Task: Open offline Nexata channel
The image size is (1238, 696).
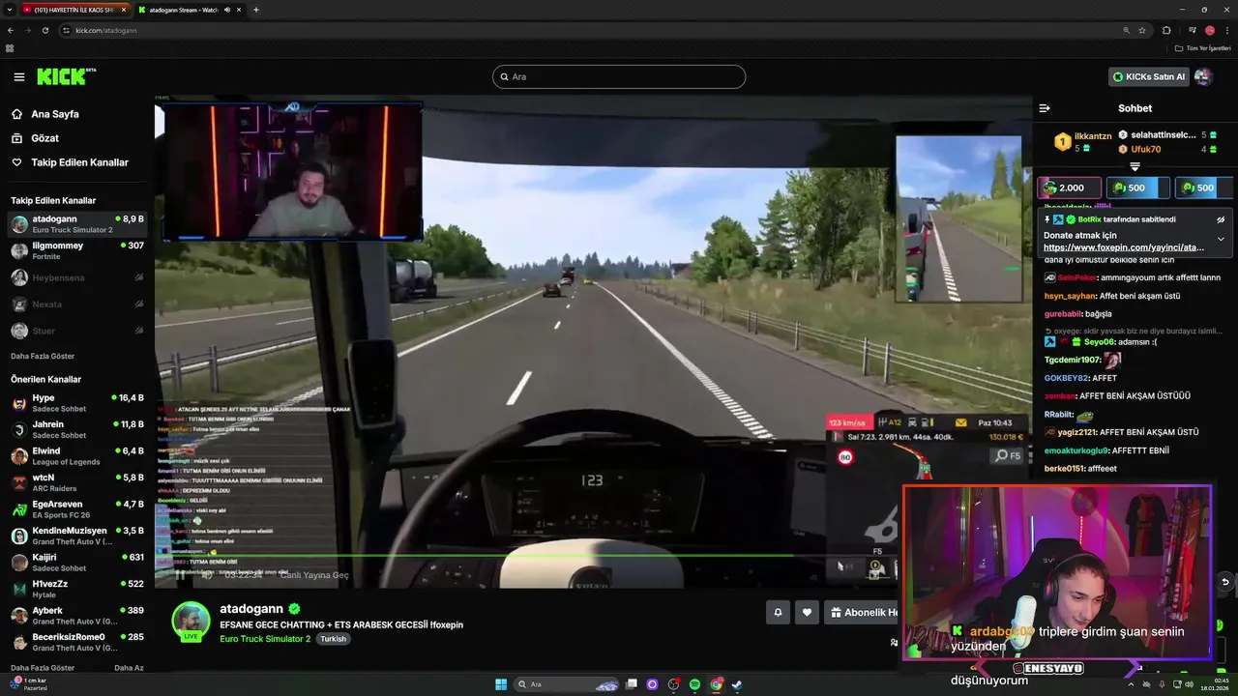Action: [77, 304]
